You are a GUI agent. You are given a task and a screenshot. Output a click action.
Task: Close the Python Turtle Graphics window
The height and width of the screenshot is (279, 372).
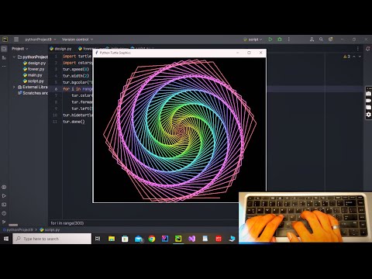tap(260, 53)
